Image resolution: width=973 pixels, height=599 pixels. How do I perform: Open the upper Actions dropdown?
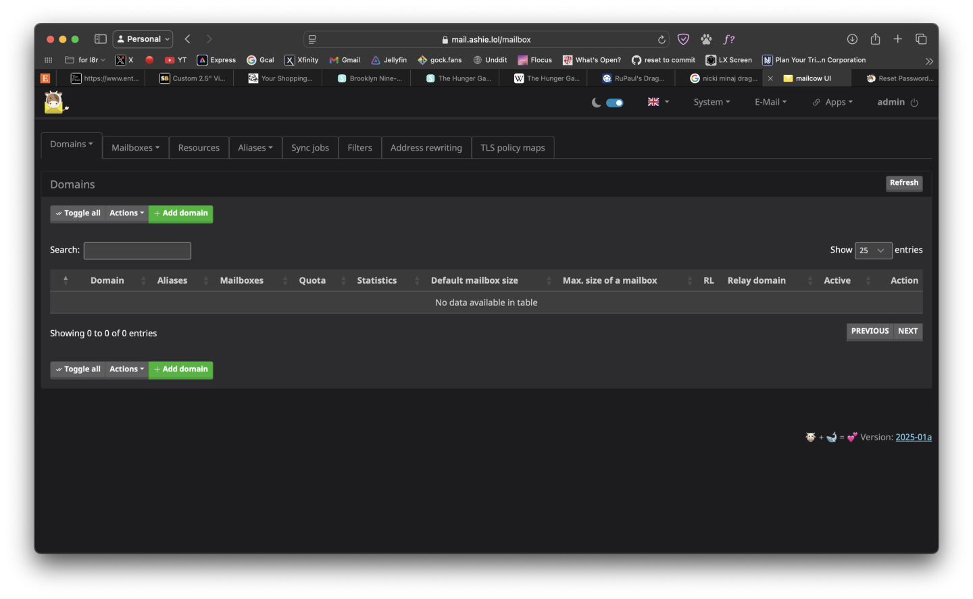click(x=126, y=213)
